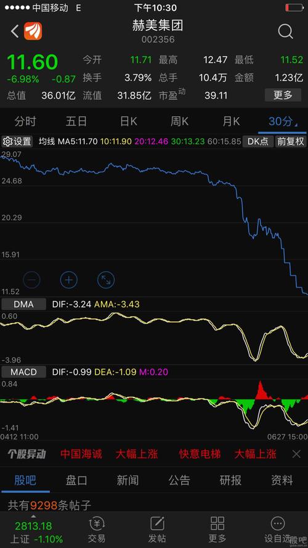Tap the 最低 11.52 value
This screenshot has height=548, width=308.
pos(291,60)
